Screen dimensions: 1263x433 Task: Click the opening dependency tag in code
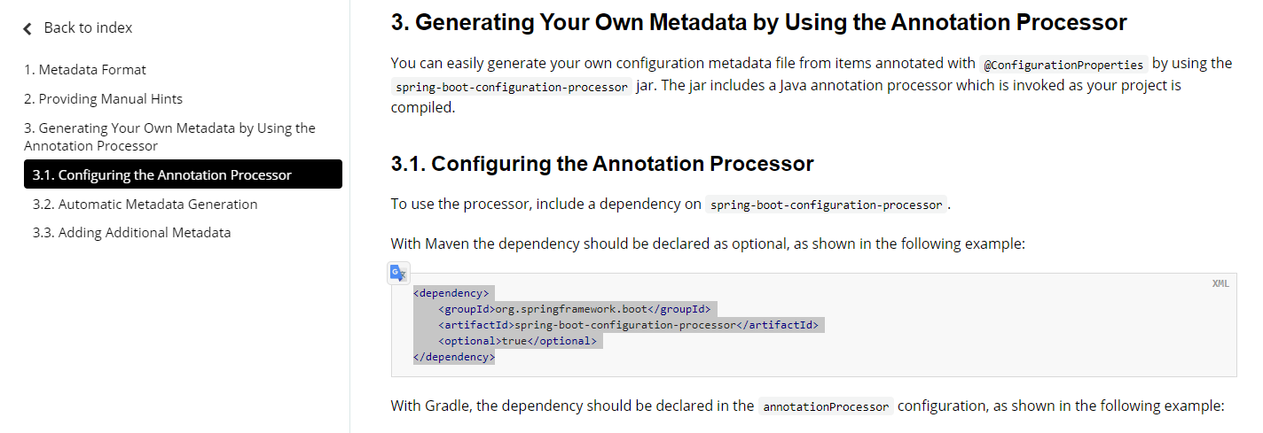pyautogui.click(x=451, y=293)
